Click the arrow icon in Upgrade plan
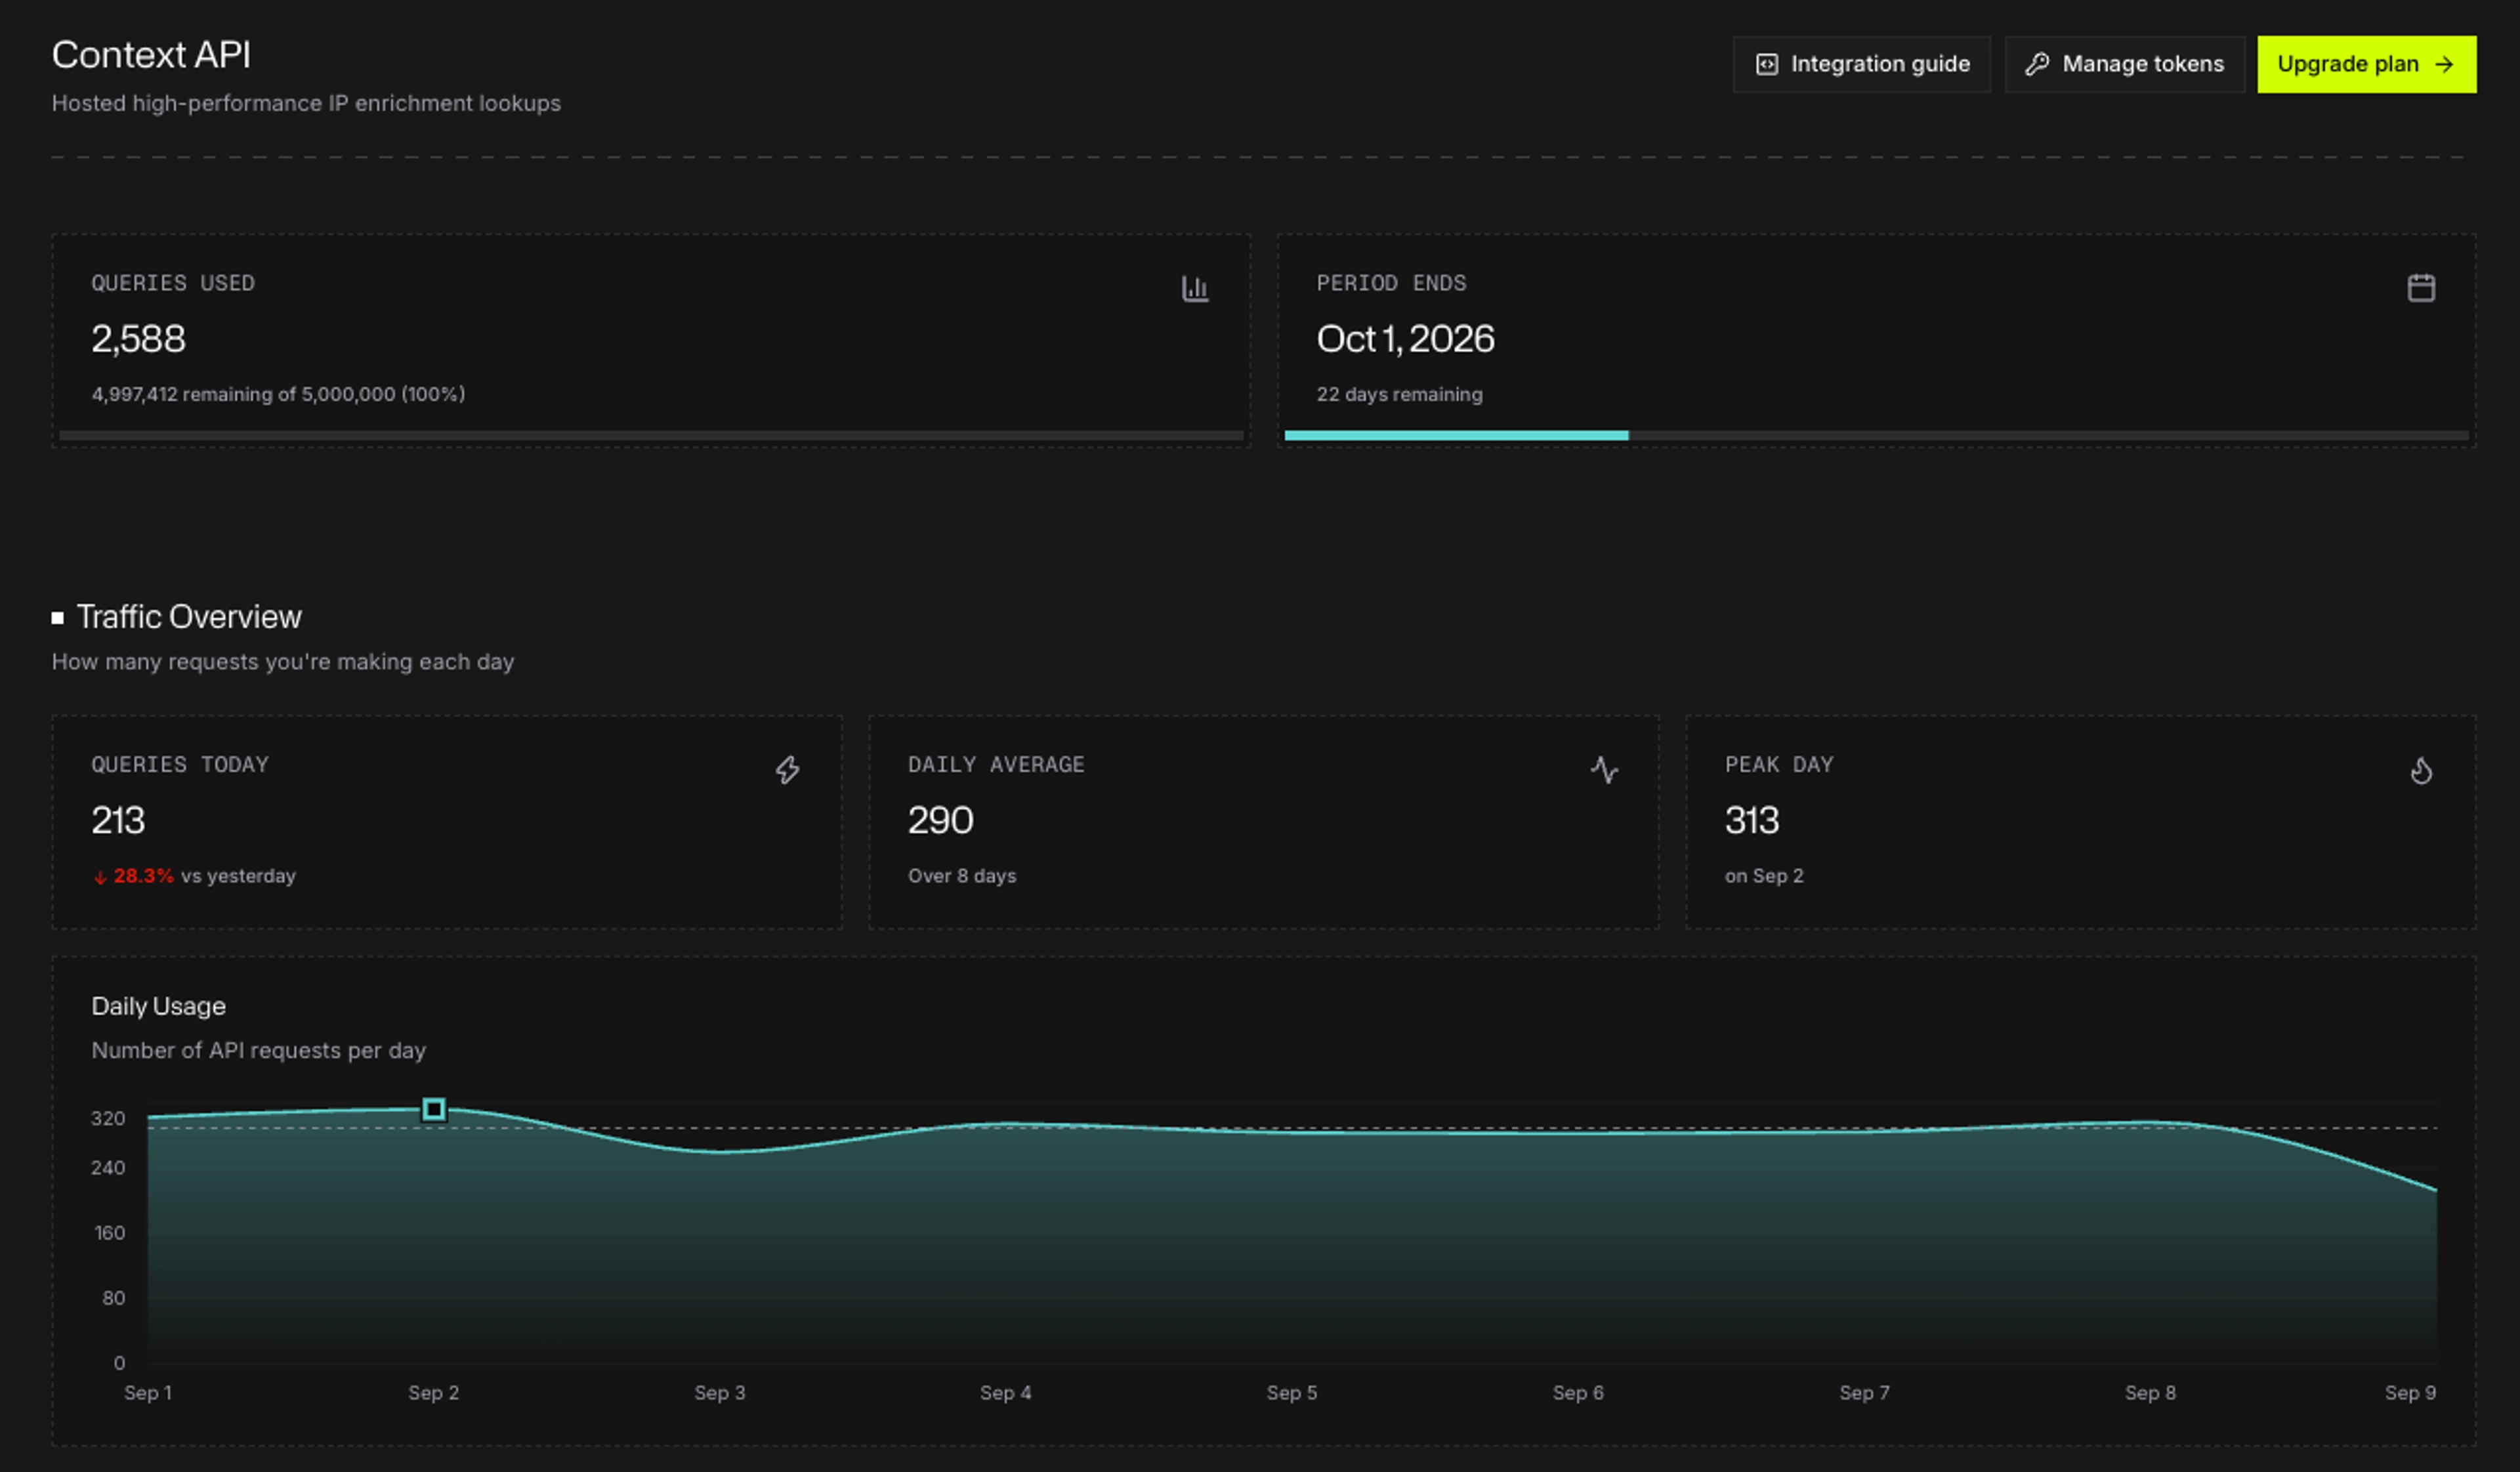This screenshot has width=2520, height=1472. [x=2443, y=64]
